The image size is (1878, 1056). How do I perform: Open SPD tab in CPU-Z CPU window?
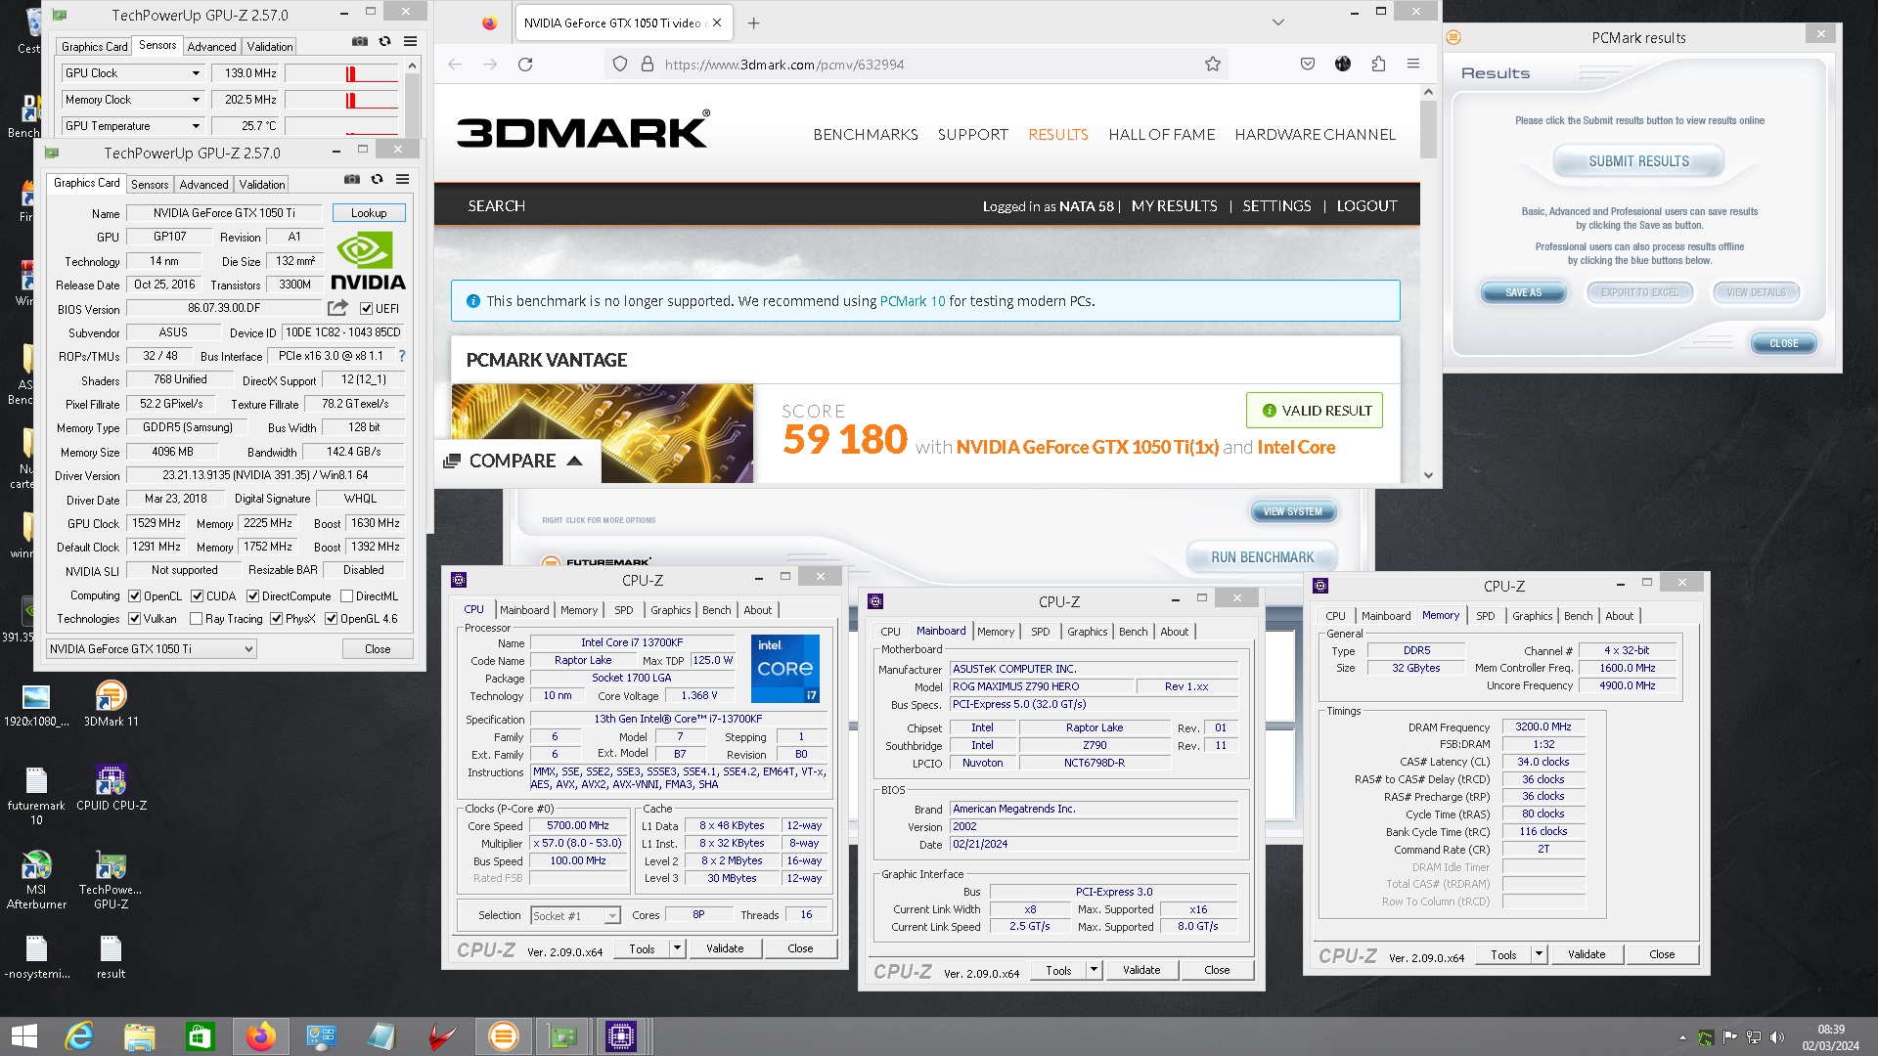(x=624, y=610)
